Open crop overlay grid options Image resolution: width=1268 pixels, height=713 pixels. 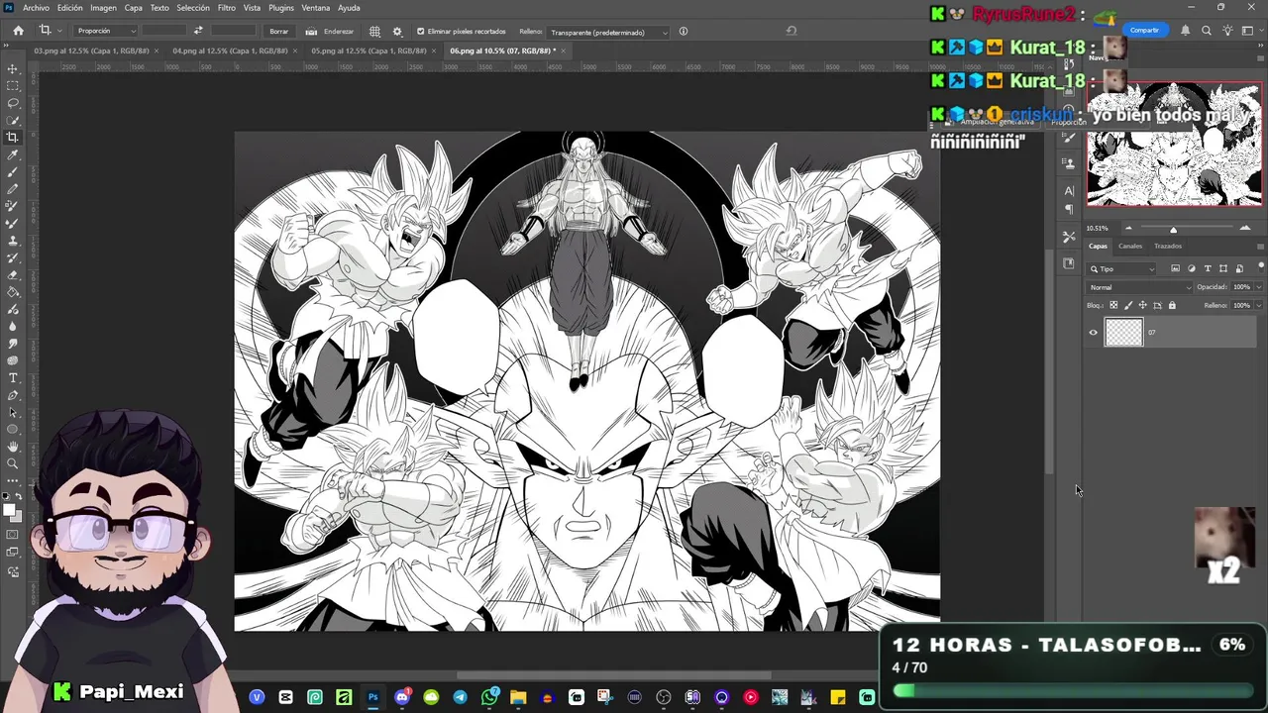374,31
